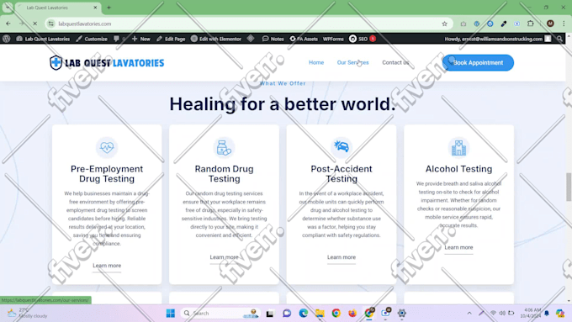Open Contact us navigation link
Screen dimensions: 572x322
(x=395, y=62)
